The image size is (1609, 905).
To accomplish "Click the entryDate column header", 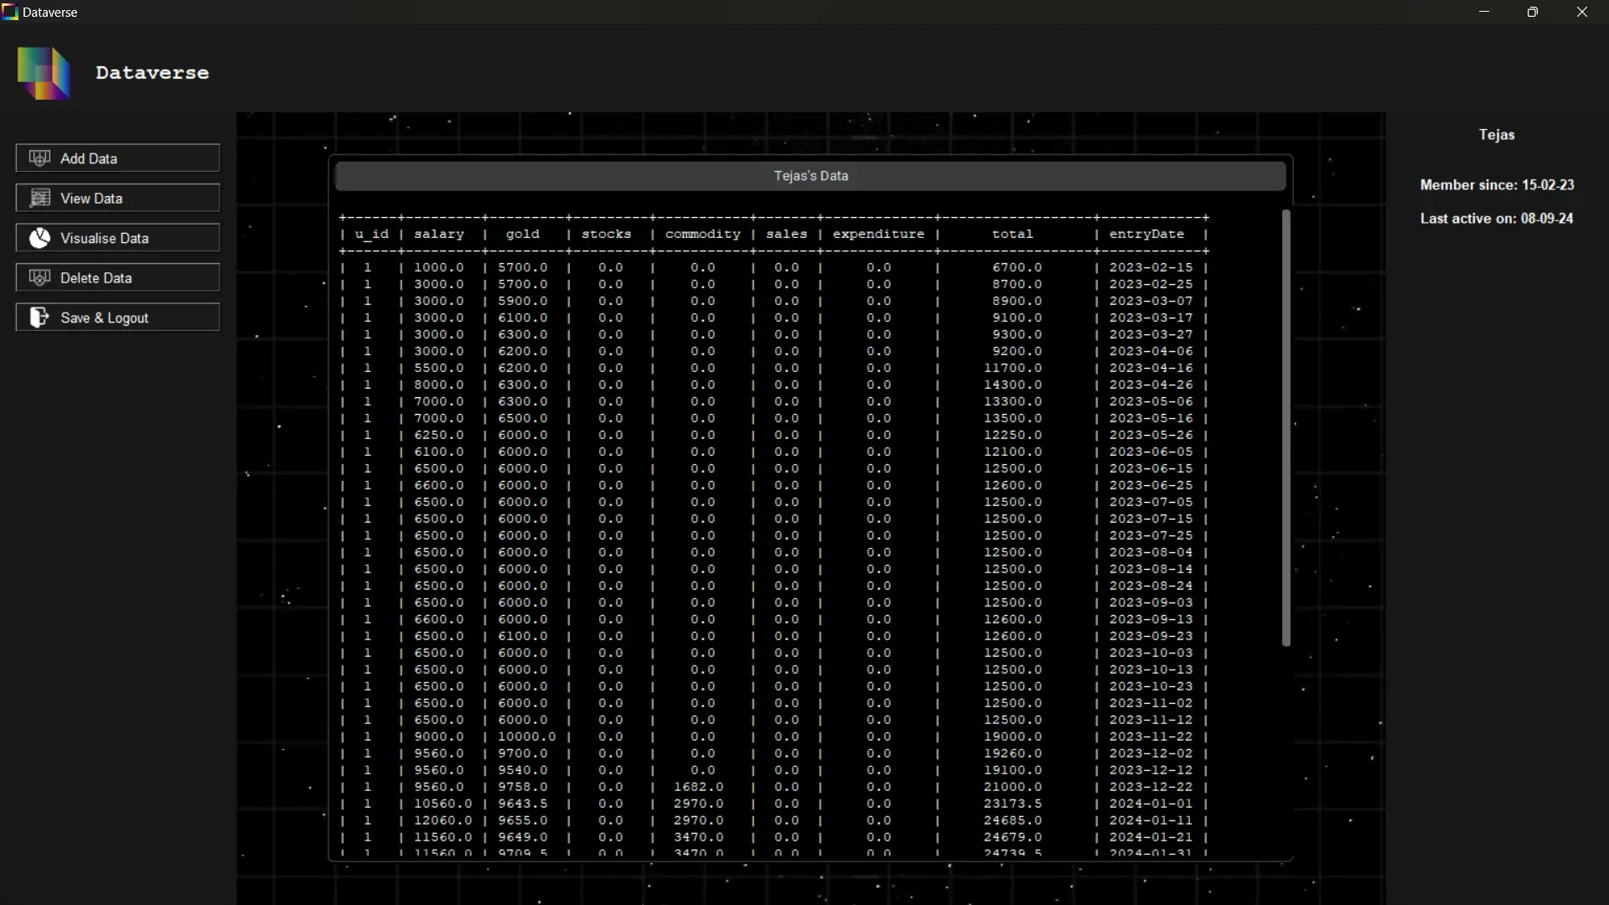I will [x=1146, y=234].
